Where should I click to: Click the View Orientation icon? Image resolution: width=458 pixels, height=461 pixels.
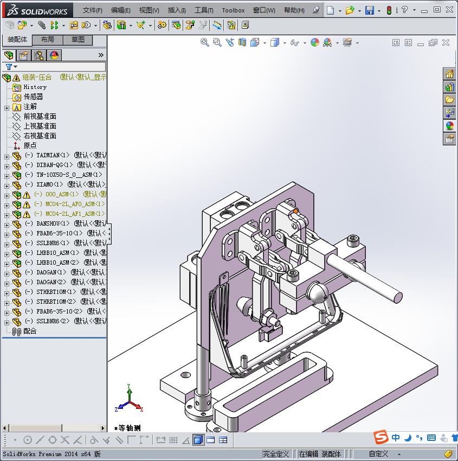pyautogui.click(x=255, y=43)
